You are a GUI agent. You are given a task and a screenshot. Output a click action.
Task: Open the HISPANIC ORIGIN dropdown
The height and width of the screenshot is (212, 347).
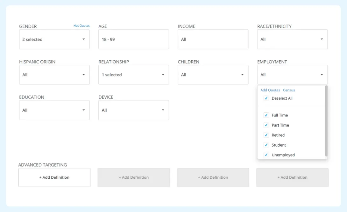tap(54, 75)
